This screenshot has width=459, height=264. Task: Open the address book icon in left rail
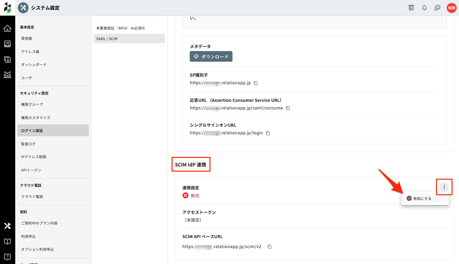pos(7,59)
